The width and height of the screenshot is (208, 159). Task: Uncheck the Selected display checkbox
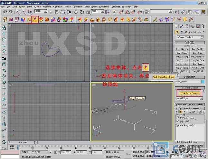178,121
